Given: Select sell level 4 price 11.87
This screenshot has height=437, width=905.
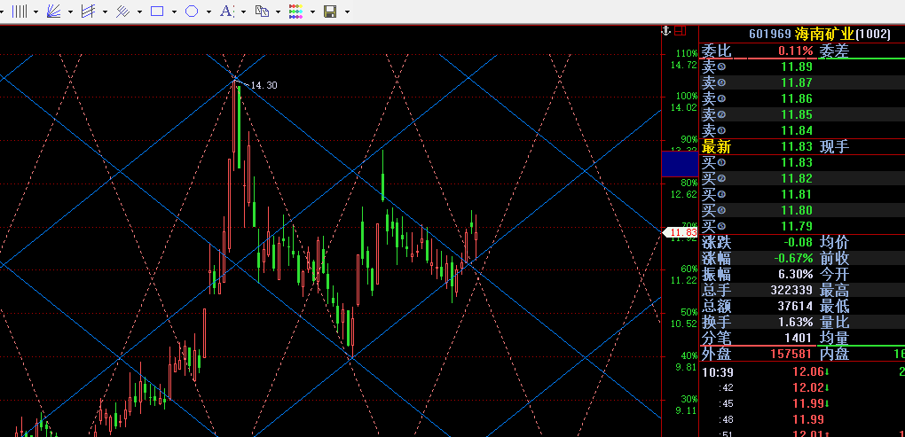Looking at the screenshot, I should click(x=797, y=83).
